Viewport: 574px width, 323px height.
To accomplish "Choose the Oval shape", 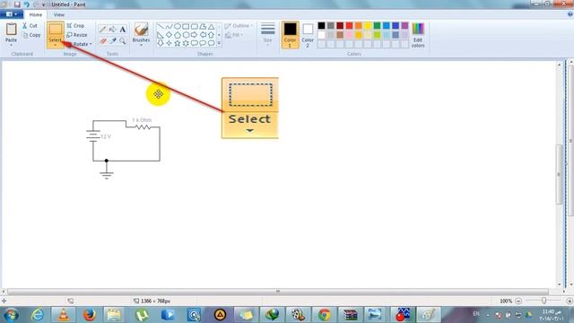I will [178, 27].
